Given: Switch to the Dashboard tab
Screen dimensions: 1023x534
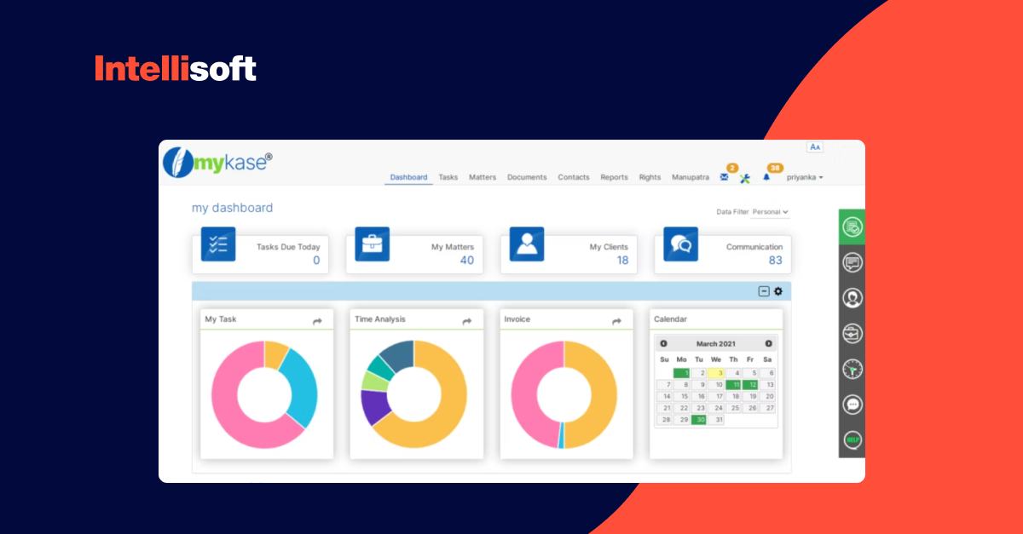Looking at the screenshot, I should click(x=409, y=177).
